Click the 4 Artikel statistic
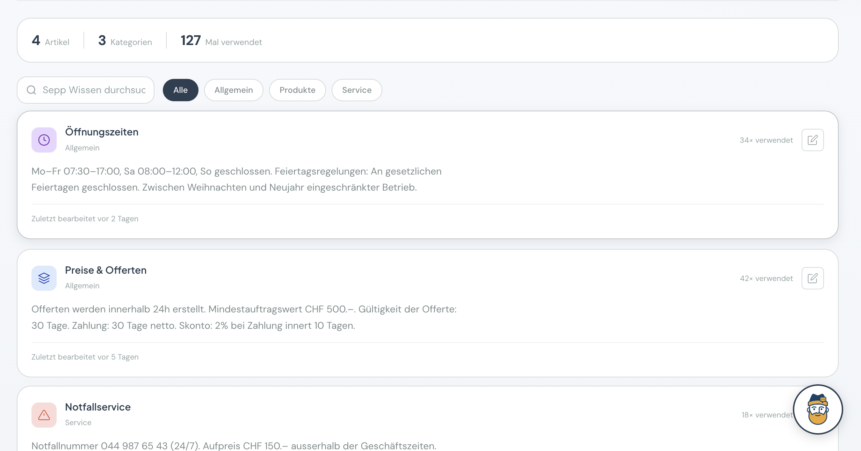861x451 pixels. (x=51, y=41)
